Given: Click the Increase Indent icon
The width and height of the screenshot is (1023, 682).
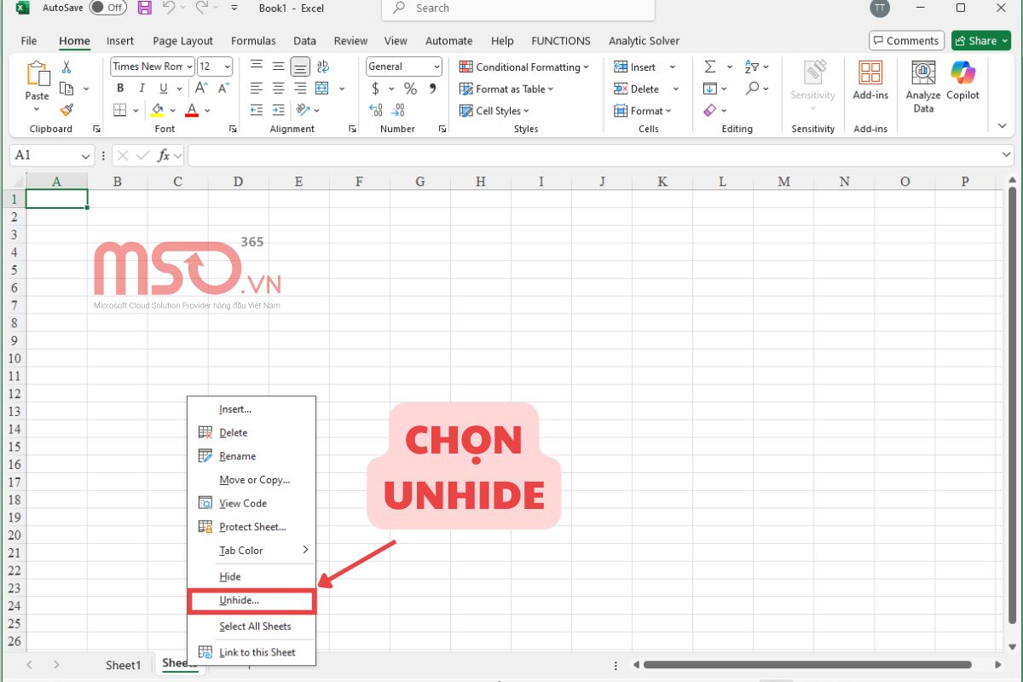Looking at the screenshot, I should (x=278, y=110).
